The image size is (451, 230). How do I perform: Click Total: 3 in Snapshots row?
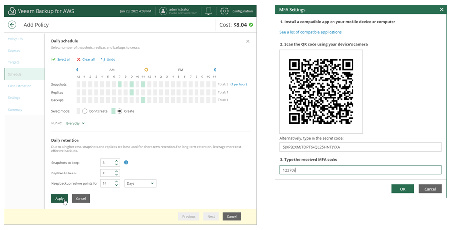(223, 84)
